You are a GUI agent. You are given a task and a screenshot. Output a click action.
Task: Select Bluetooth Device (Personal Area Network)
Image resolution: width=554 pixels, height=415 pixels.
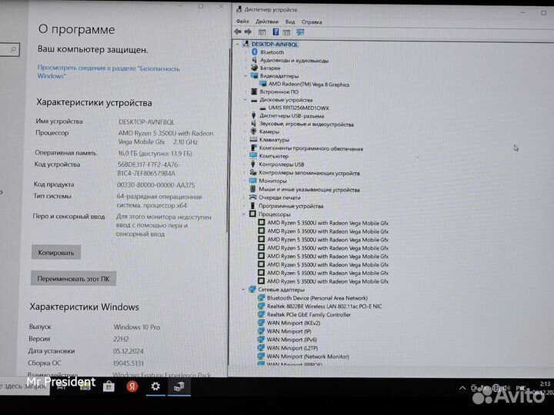tap(317, 298)
